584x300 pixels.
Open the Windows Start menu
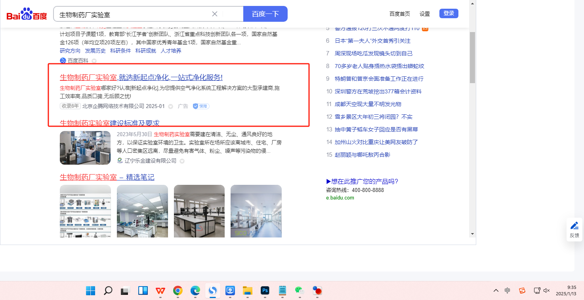(90, 291)
